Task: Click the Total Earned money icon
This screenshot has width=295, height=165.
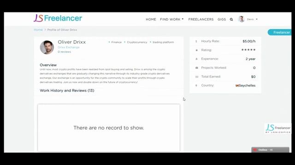Action: 197,77
